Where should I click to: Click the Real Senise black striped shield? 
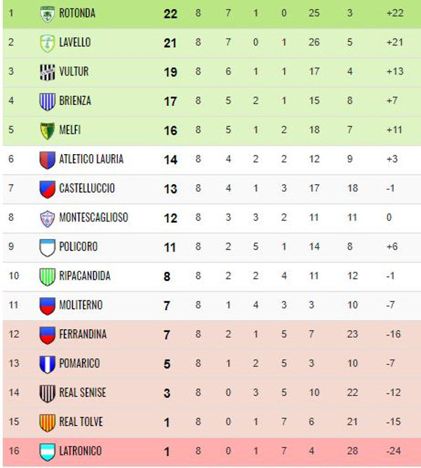click(x=47, y=393)
